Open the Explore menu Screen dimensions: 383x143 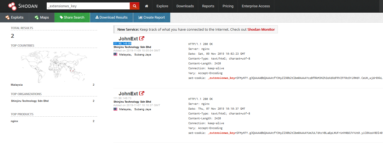(x=162, y=6)
